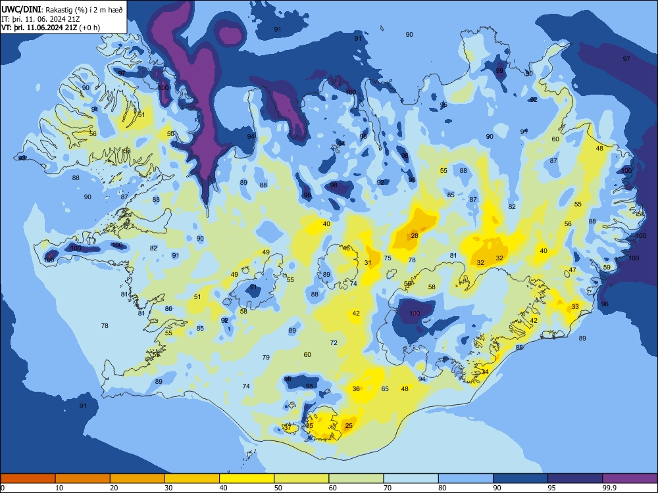
Task: Click the '33' humidity value in the east
Action: pos(575,306)
